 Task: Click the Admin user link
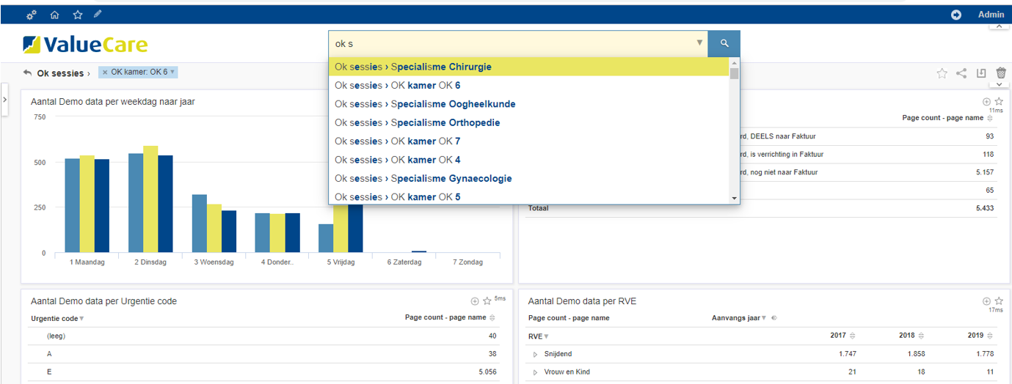991,15
